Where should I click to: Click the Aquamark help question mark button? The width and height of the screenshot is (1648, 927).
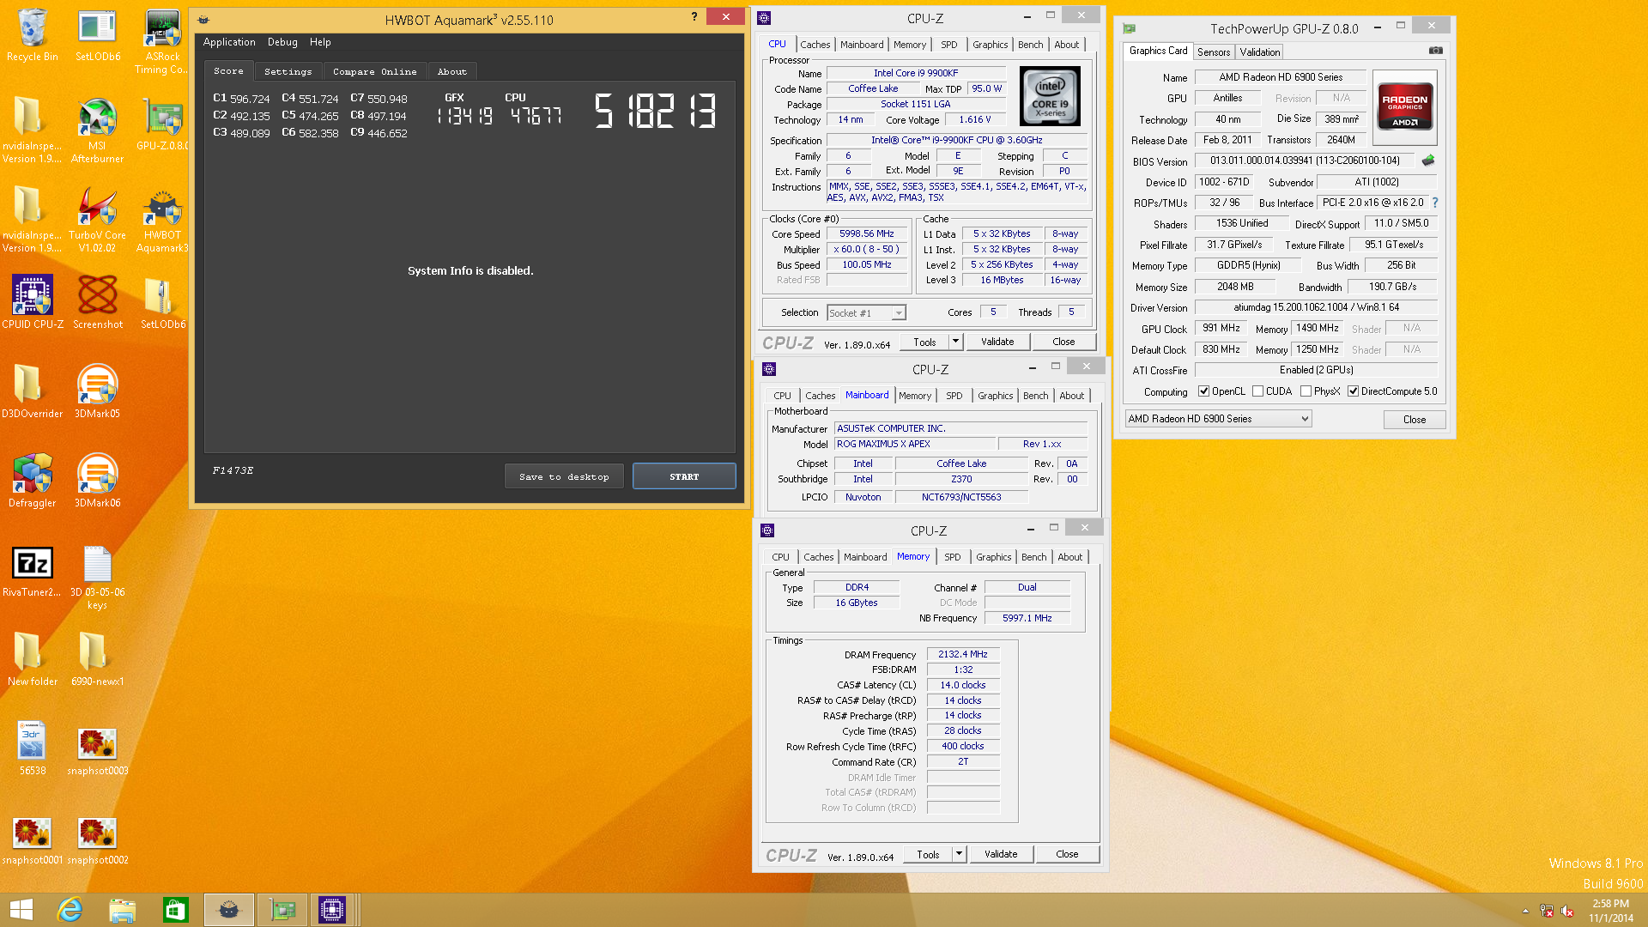[694, 16]
